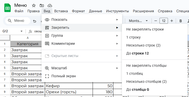Freeze 1 строку
The height and width of the screenshot is (97, 189).
click(155, 37)
